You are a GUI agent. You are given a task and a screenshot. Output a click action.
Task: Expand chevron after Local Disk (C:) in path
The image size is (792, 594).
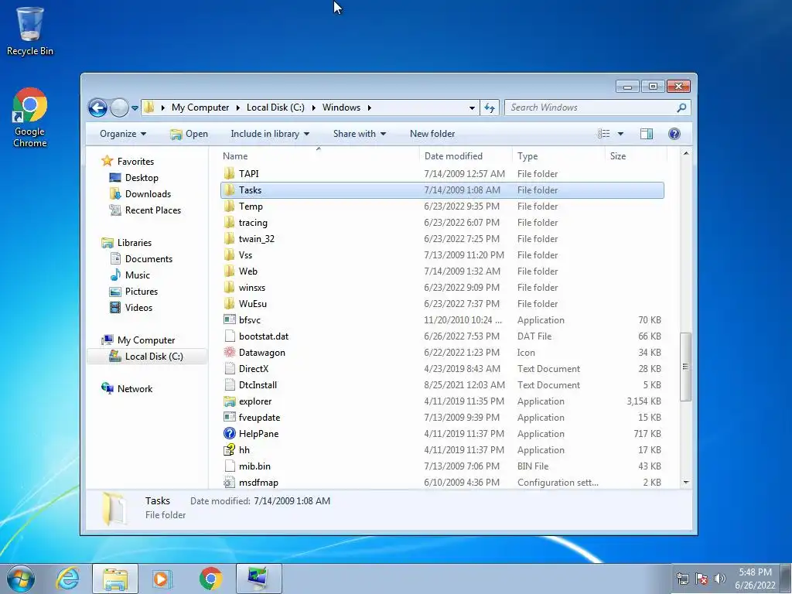[314, 108]
